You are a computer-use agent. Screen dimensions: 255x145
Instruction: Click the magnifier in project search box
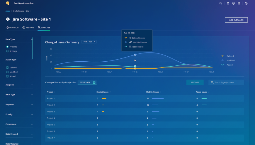coord(212,82)
